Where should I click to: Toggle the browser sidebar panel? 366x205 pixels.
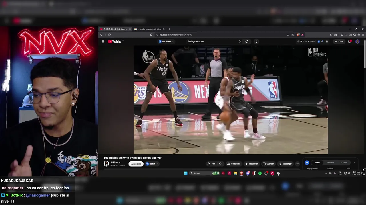point(346,35)
